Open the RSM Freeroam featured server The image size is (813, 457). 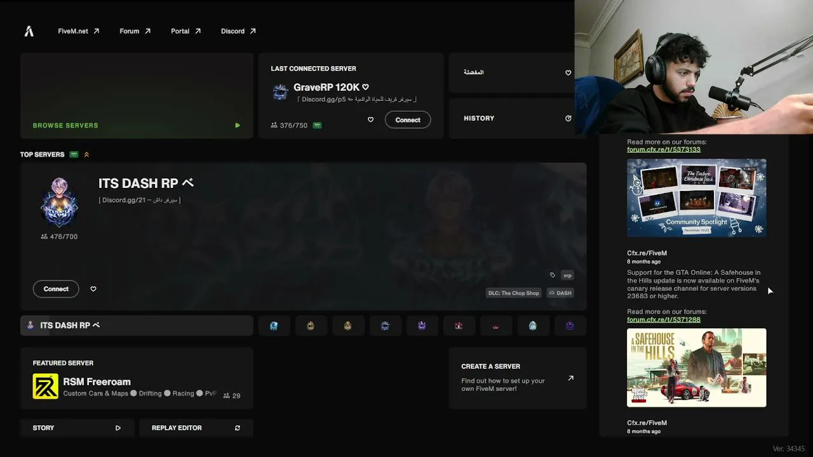[x=137, y=378]
